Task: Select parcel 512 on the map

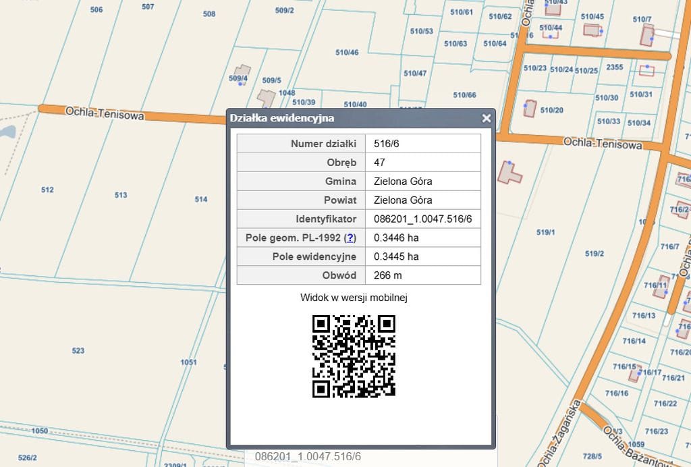Action: pyautogui.click(x=47, y=190)
